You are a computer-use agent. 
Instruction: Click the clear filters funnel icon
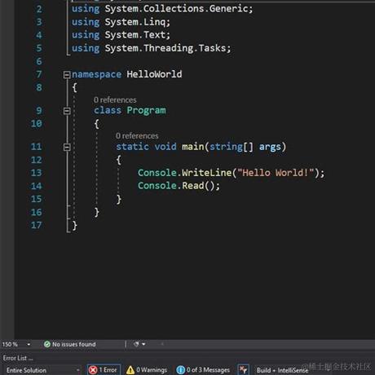243,370
